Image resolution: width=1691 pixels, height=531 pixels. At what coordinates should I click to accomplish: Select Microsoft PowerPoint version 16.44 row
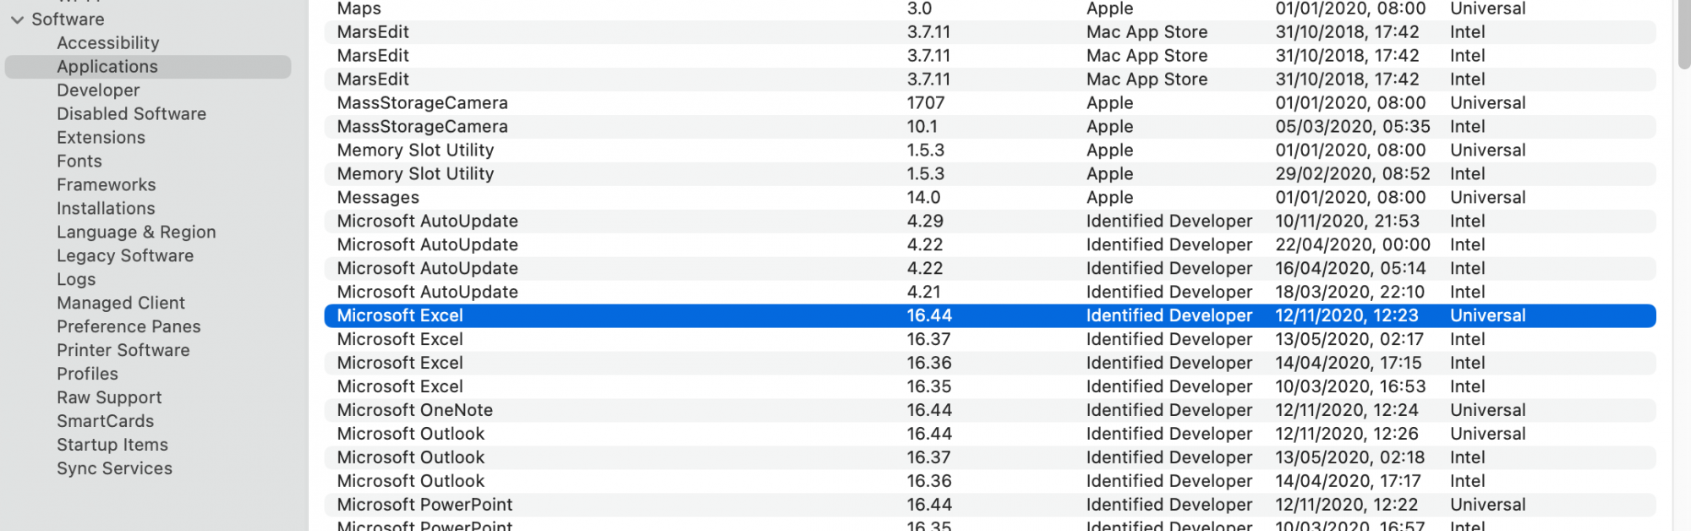[x=990, y=506]
